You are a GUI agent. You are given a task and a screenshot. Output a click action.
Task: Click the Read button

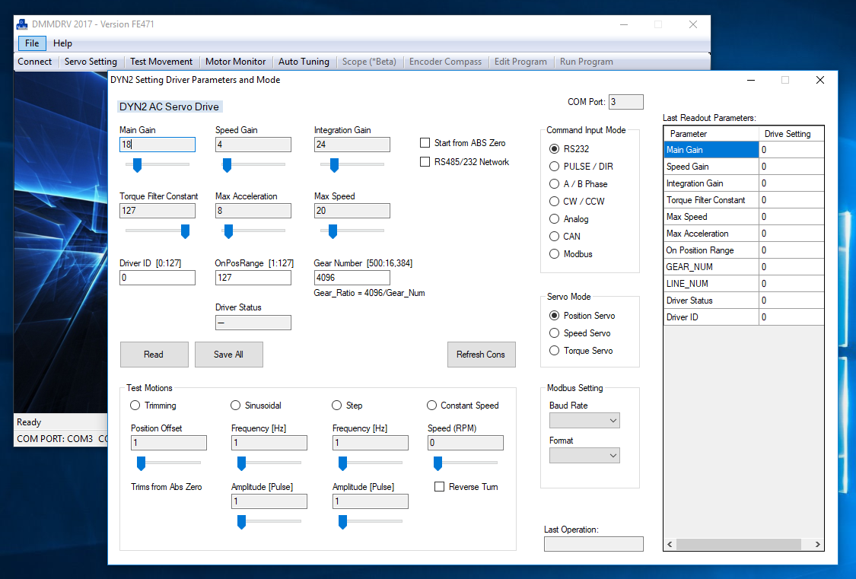point(154,355)
